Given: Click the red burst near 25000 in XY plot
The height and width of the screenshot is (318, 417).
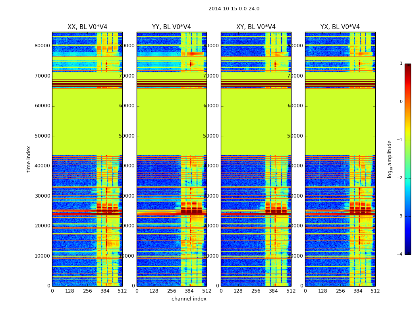Looking at the screenshot, I should (276, 208).
